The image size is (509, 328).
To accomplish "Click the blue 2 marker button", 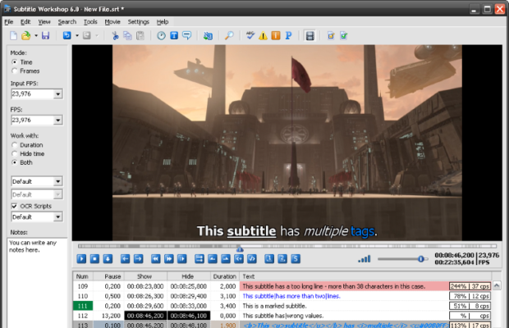I will click(x=282, y=258).
